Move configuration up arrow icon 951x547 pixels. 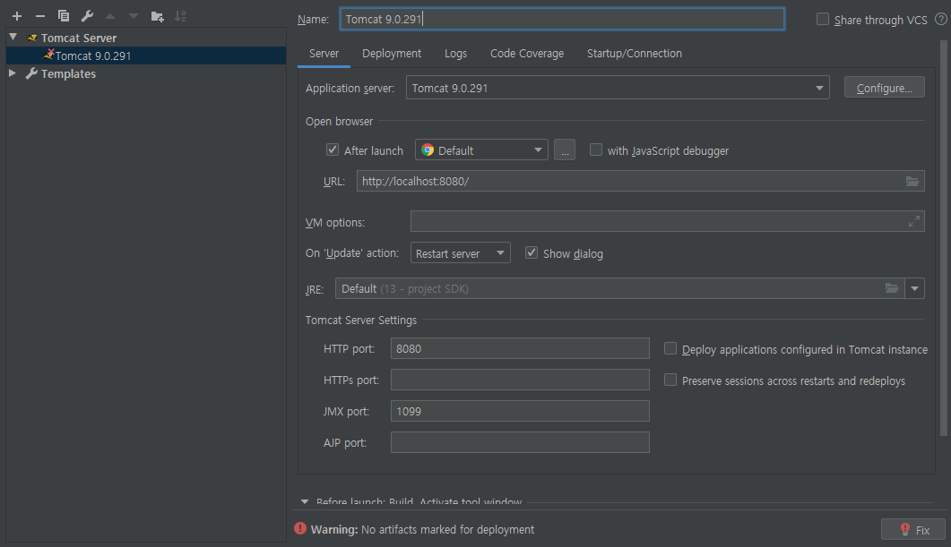point(109,16)
